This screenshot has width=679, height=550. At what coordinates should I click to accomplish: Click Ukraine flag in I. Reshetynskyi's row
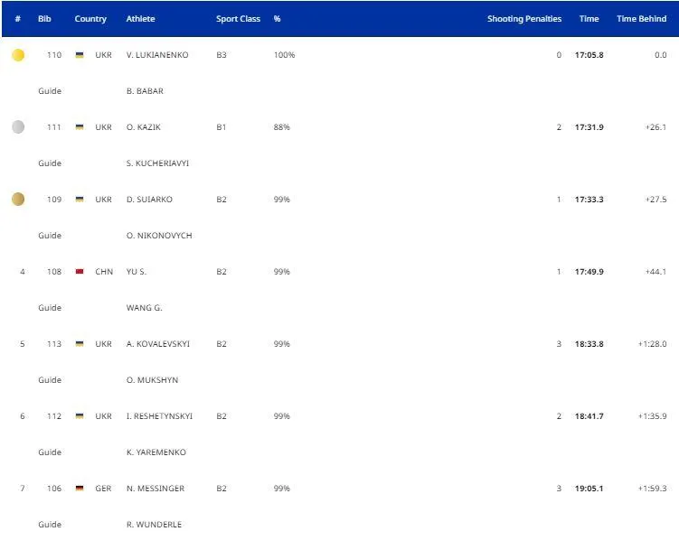pos(80,416)
